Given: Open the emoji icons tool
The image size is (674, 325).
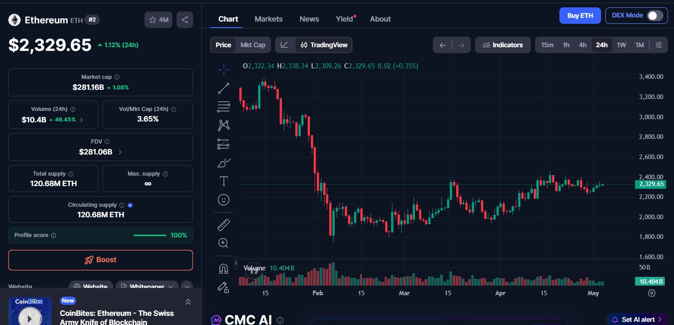Looking at the screenshot, I should (x=223, y=200).
